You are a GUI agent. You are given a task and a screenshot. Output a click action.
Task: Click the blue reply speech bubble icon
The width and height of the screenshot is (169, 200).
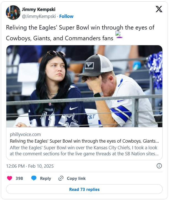pyautogui.click(x=34, y=178)
